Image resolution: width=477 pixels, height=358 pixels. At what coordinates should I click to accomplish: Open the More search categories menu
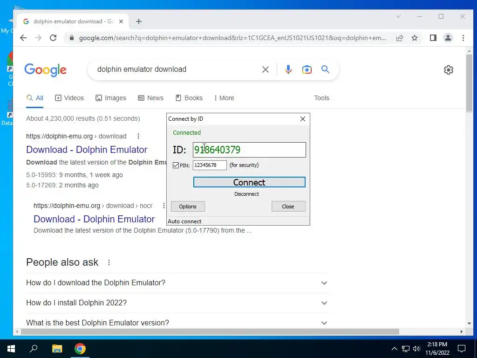pyautogui.click(x=224, y=98)
